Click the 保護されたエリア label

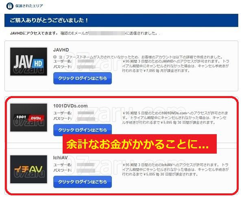(x=29, y=6)
